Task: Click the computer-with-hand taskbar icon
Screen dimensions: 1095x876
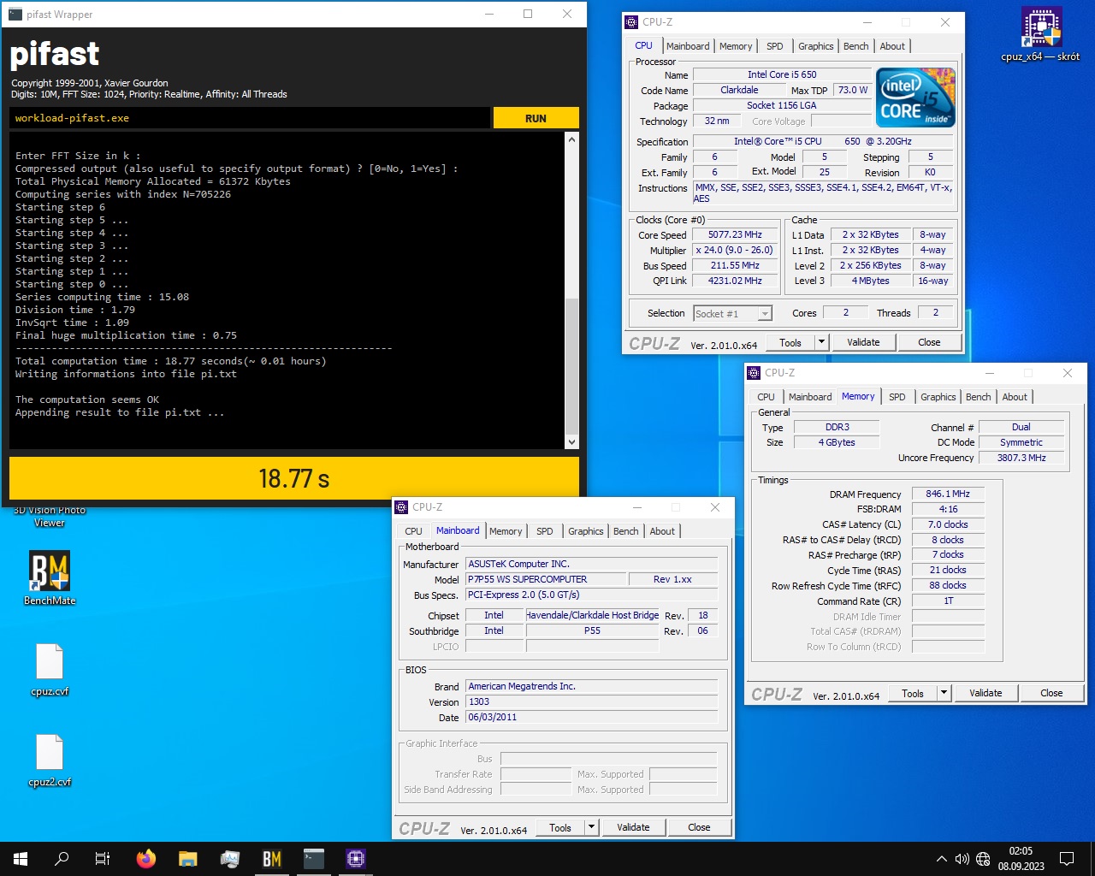Action: pyautogui.click(x=230, y=859)
